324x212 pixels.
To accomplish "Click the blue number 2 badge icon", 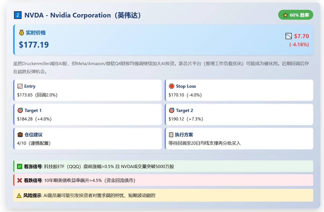I will pyautogui.click(x=18, y=15).
